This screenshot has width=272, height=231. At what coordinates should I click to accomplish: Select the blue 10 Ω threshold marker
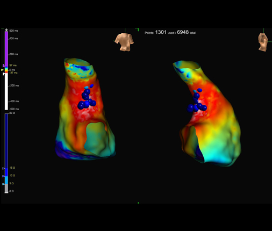(x=3, y=176)
